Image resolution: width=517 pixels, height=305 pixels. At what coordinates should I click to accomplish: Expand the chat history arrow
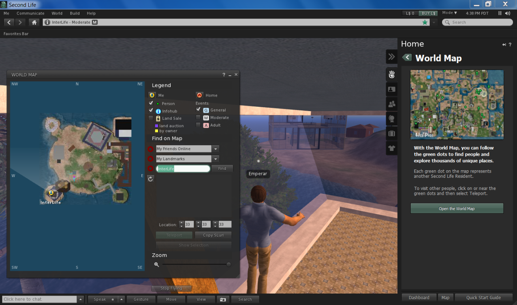[81, 299]
